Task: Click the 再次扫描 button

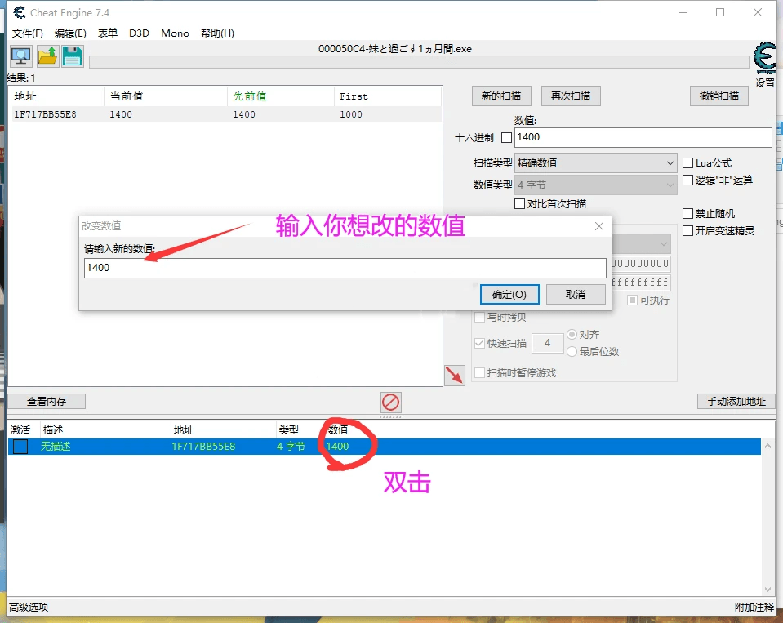Action: [x=571, y=96]
